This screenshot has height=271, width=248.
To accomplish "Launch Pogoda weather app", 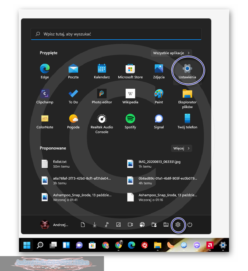I will coord(73,121).
